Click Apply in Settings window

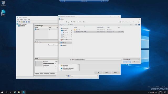[115, 73]
